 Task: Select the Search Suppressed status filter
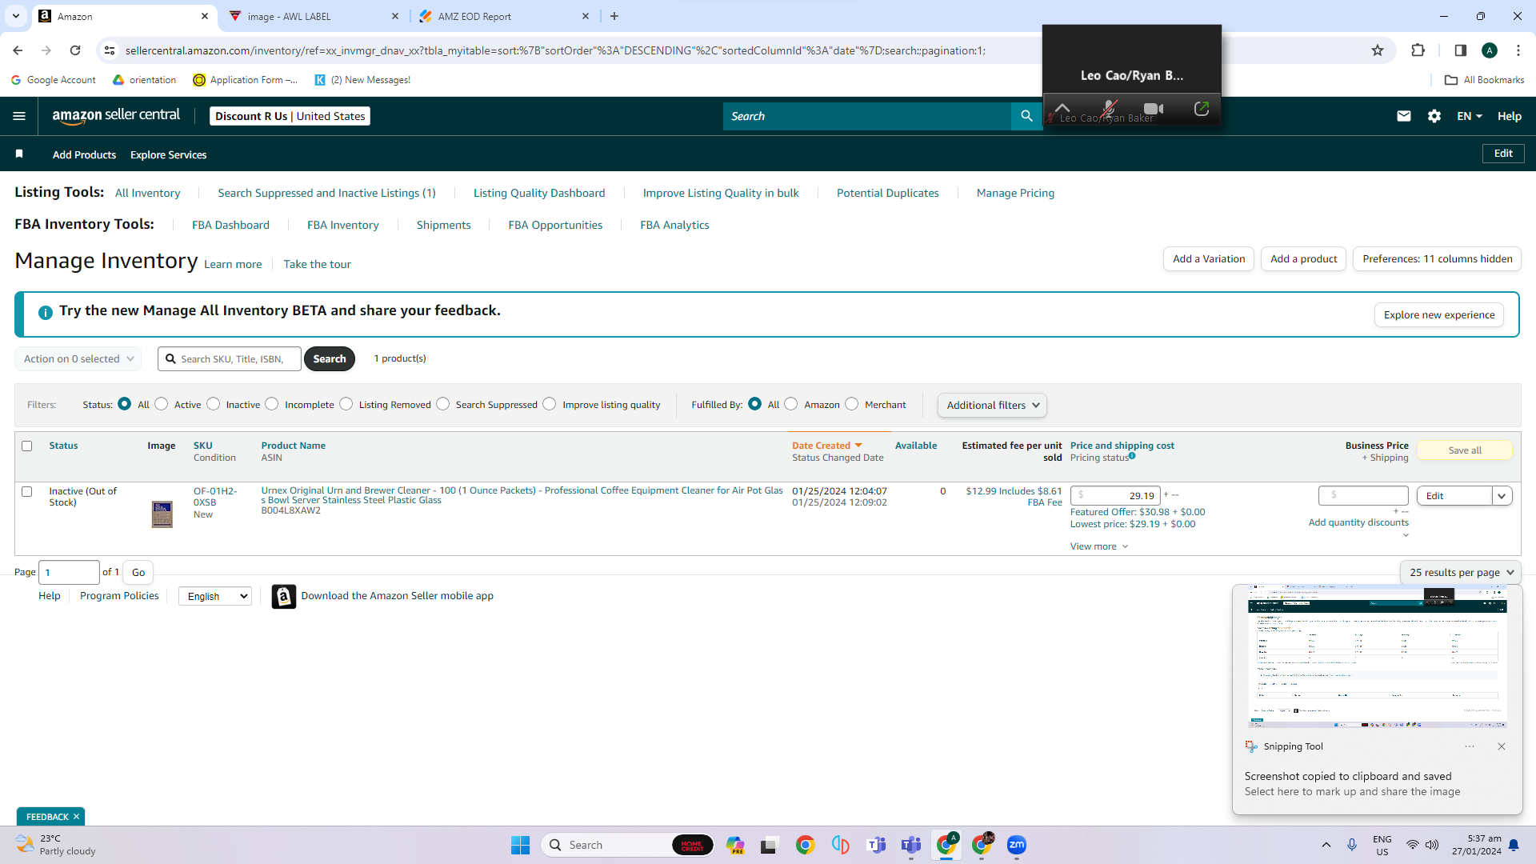click(443, 404)
